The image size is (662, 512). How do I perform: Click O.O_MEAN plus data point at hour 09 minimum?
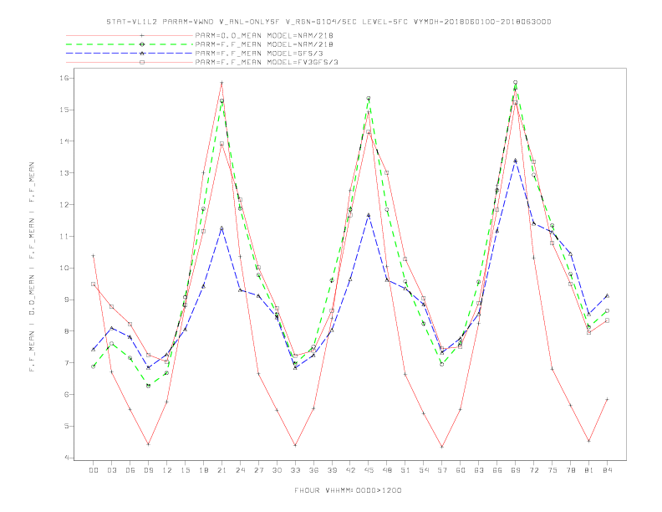tap(148, 444)
